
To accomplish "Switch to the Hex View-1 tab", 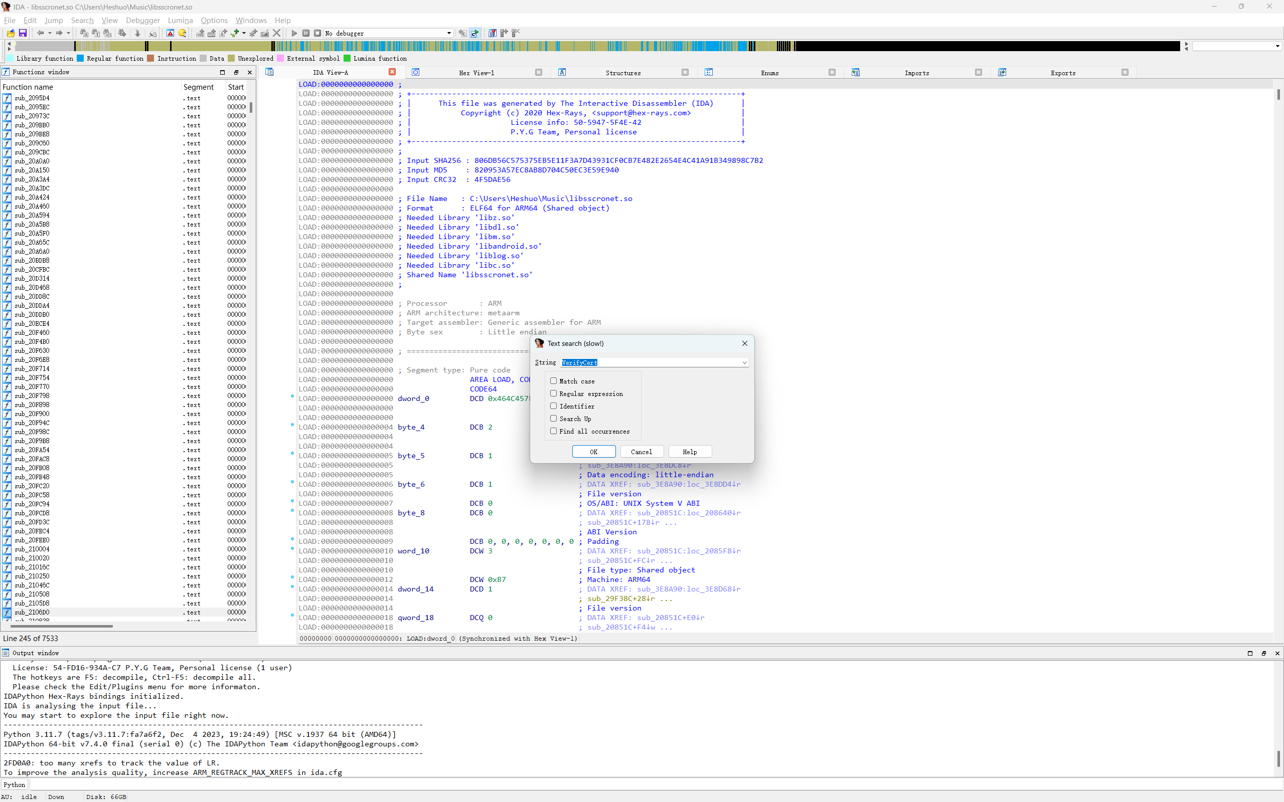I will 476,73.
